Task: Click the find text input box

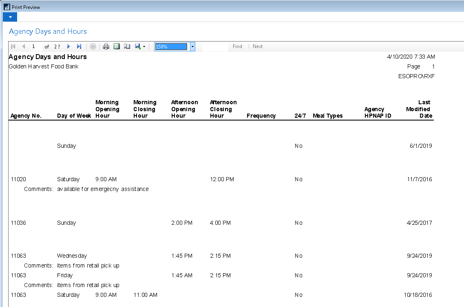Action: pyautogui.click(x=215, y=46)
